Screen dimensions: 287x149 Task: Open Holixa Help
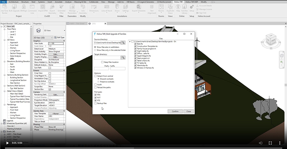click(x=178, y=9)
